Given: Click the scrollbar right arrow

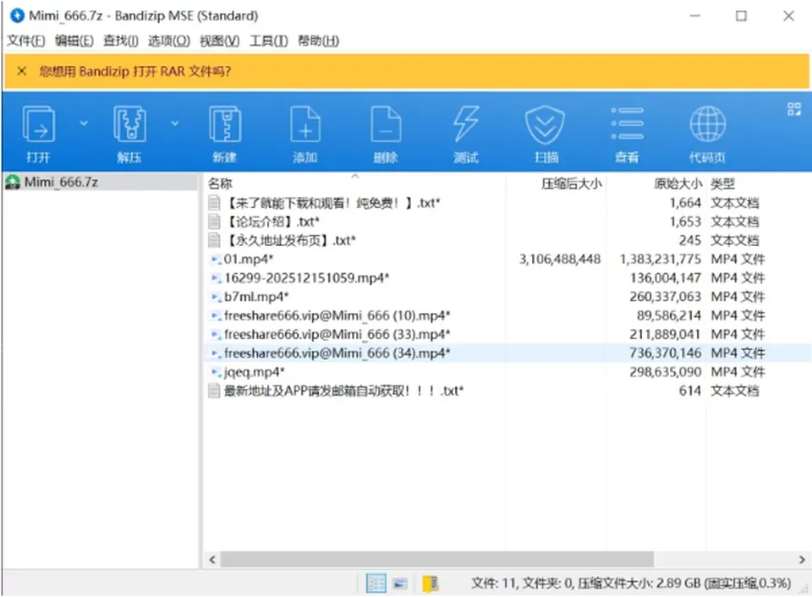Looking at the screenshot, I should point(802,559).
